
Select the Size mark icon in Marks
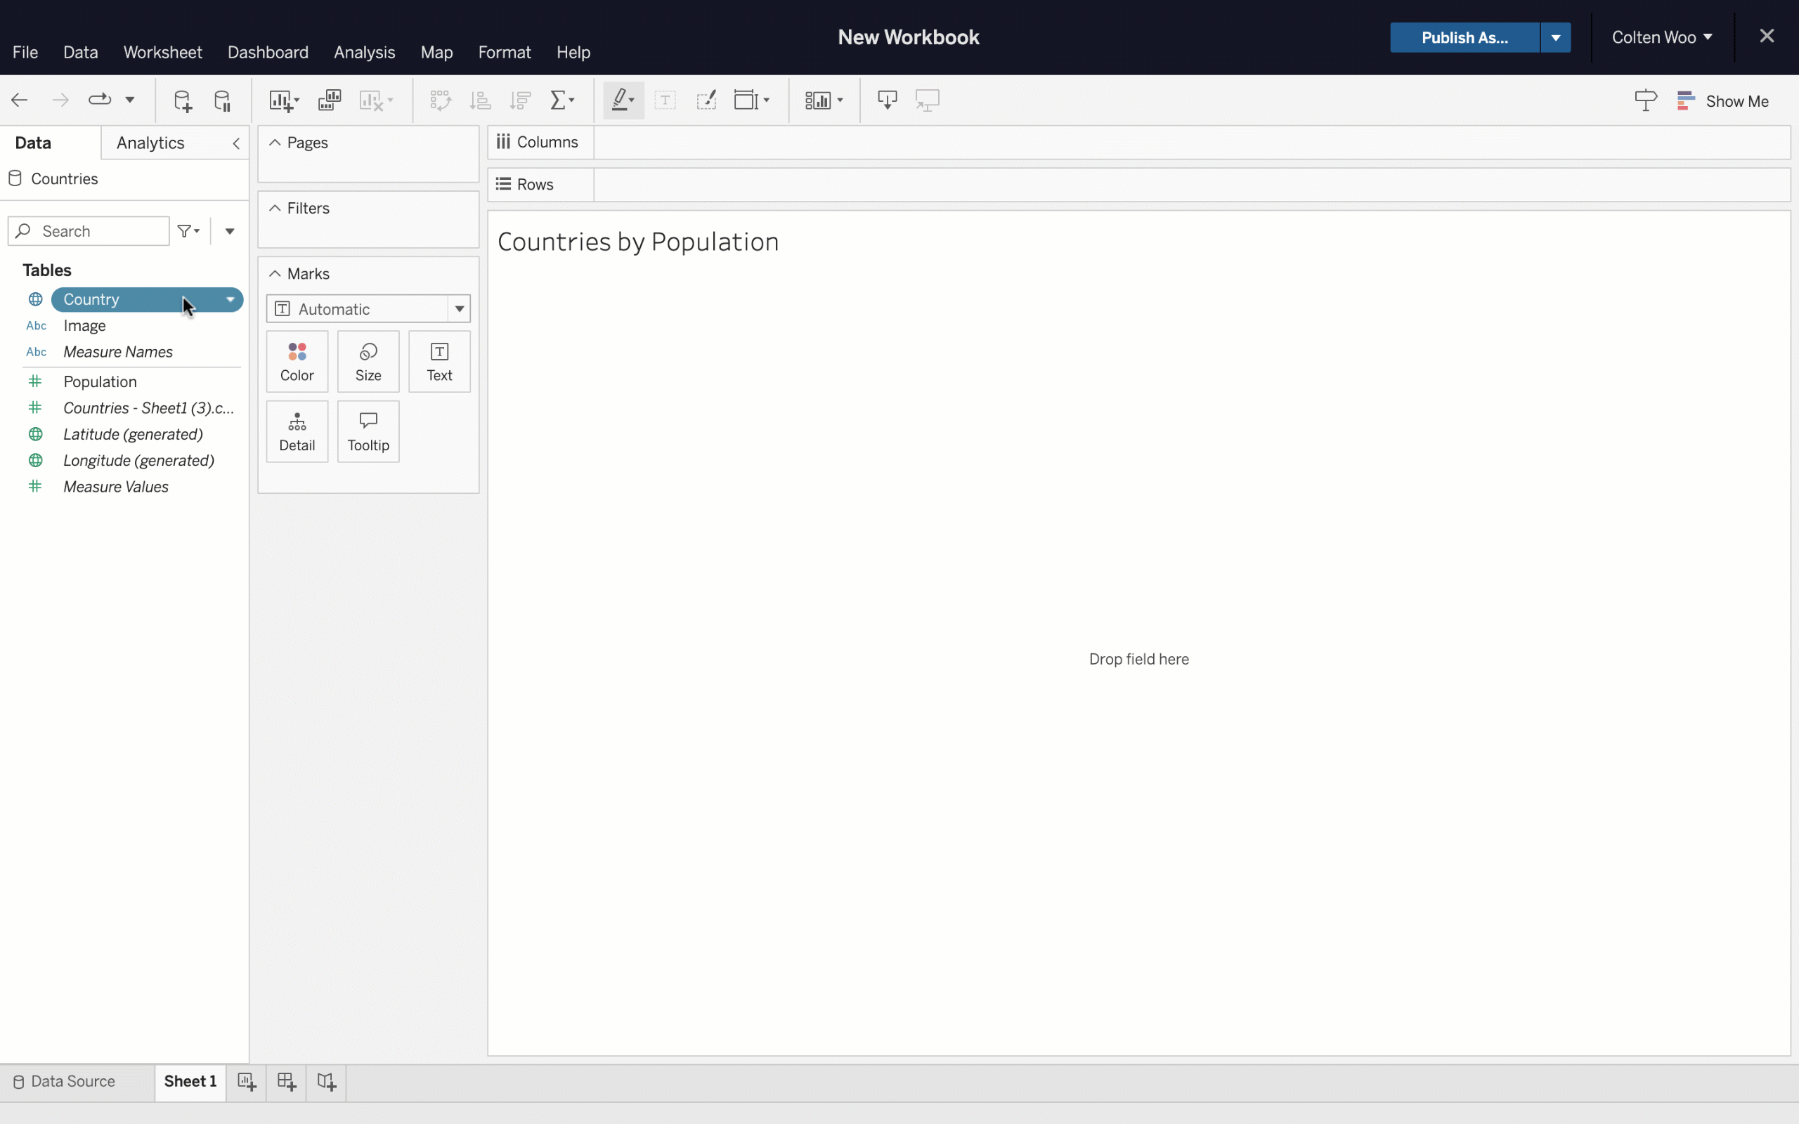click(x=368, y=360)
